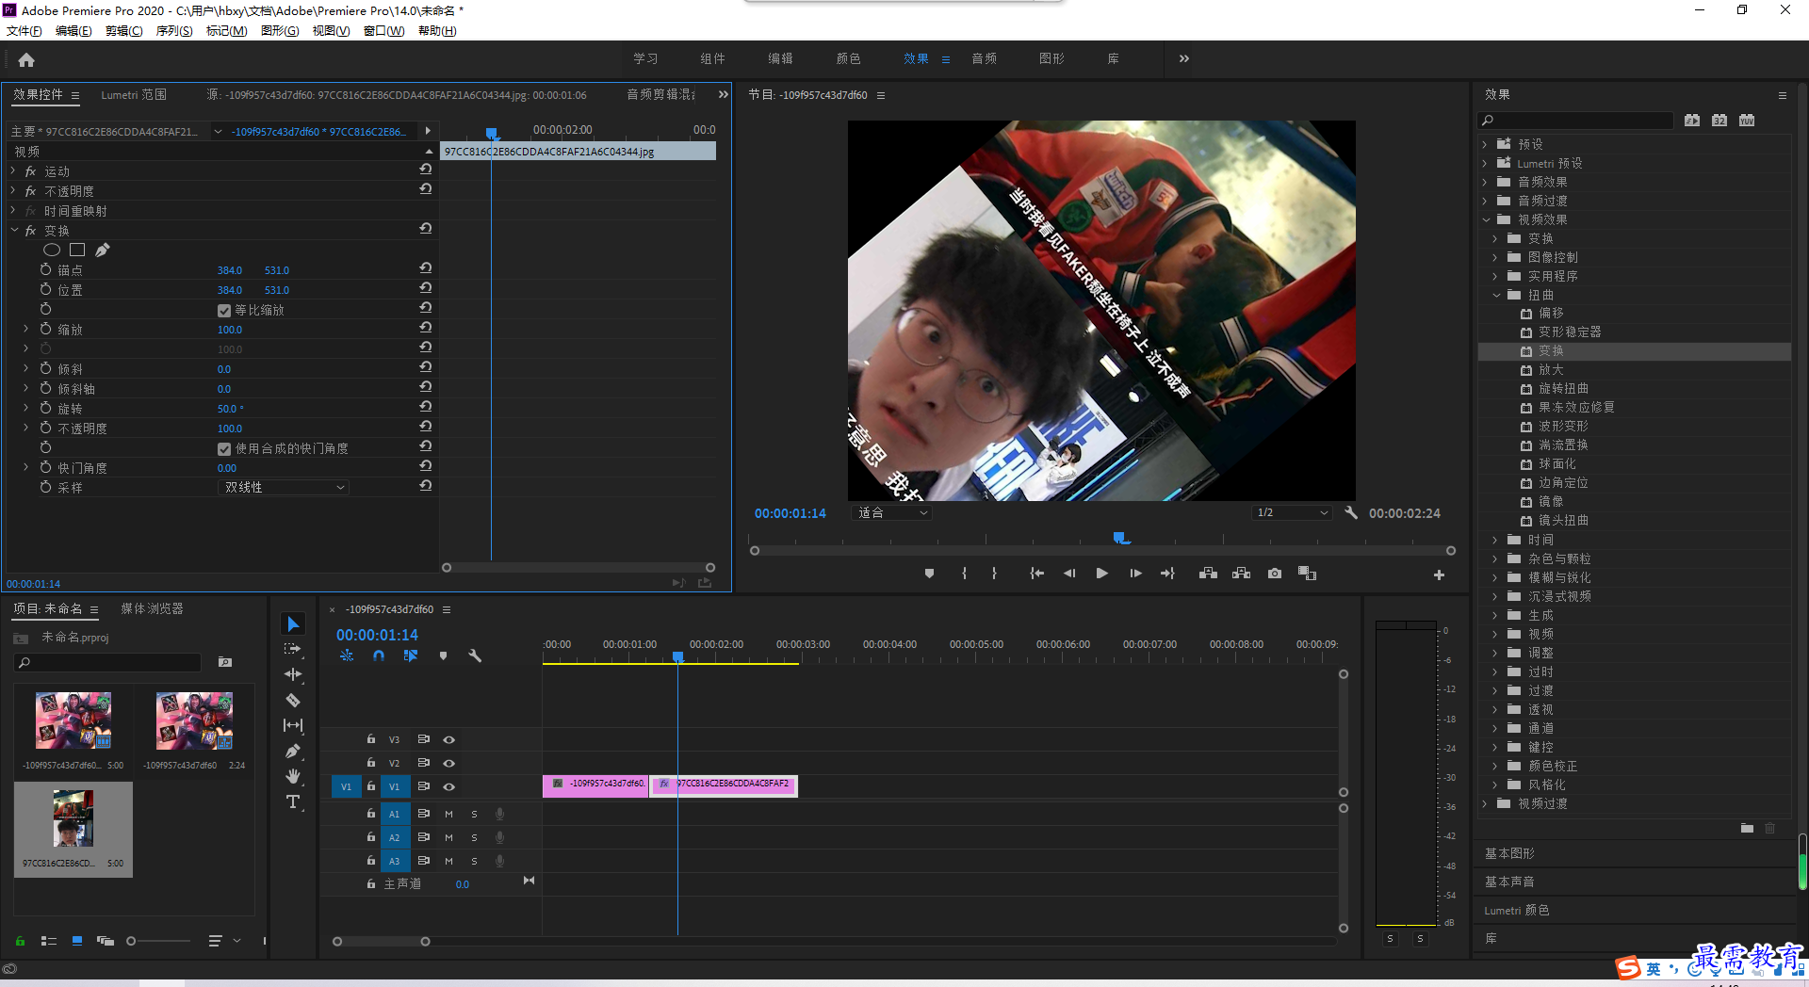
Task: Switch to the 编辑 workspace tab
Action: [x=780, y=58]
